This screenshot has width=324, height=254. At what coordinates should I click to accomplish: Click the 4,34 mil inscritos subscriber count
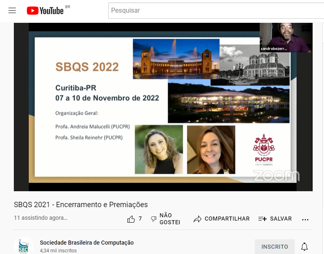click(58, 251)
